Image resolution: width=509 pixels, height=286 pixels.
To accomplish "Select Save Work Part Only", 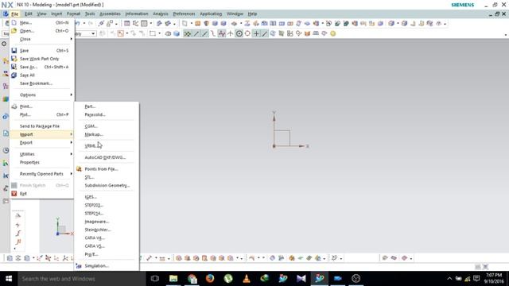I will pyautogui.click(x=42, y=59).
